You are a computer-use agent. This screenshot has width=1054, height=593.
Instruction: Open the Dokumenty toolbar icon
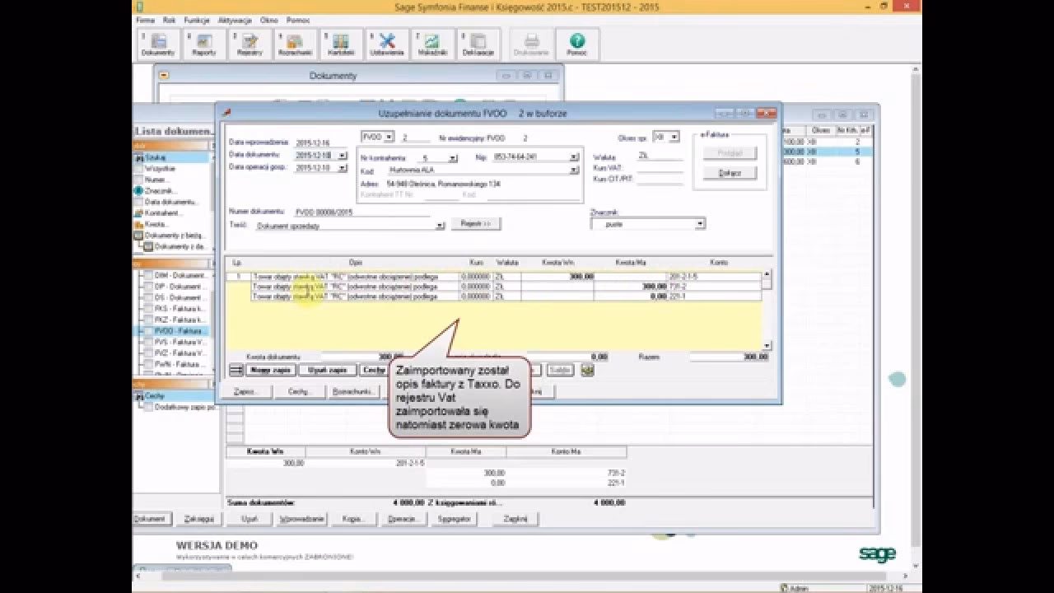point(158,44)
